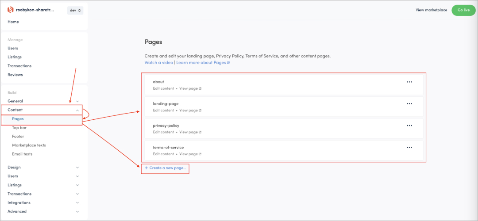Click the about page title
The height and width of the screenshot is (221, 478).
[158, 82]
